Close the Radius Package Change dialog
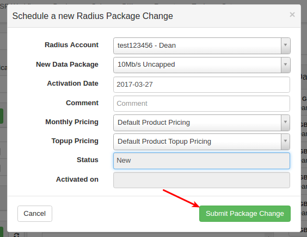The height and width of the screenshot is (237, 307). [292, 15]
